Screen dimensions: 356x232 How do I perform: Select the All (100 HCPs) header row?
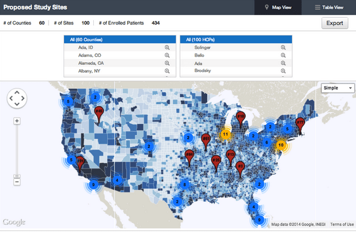236,39
